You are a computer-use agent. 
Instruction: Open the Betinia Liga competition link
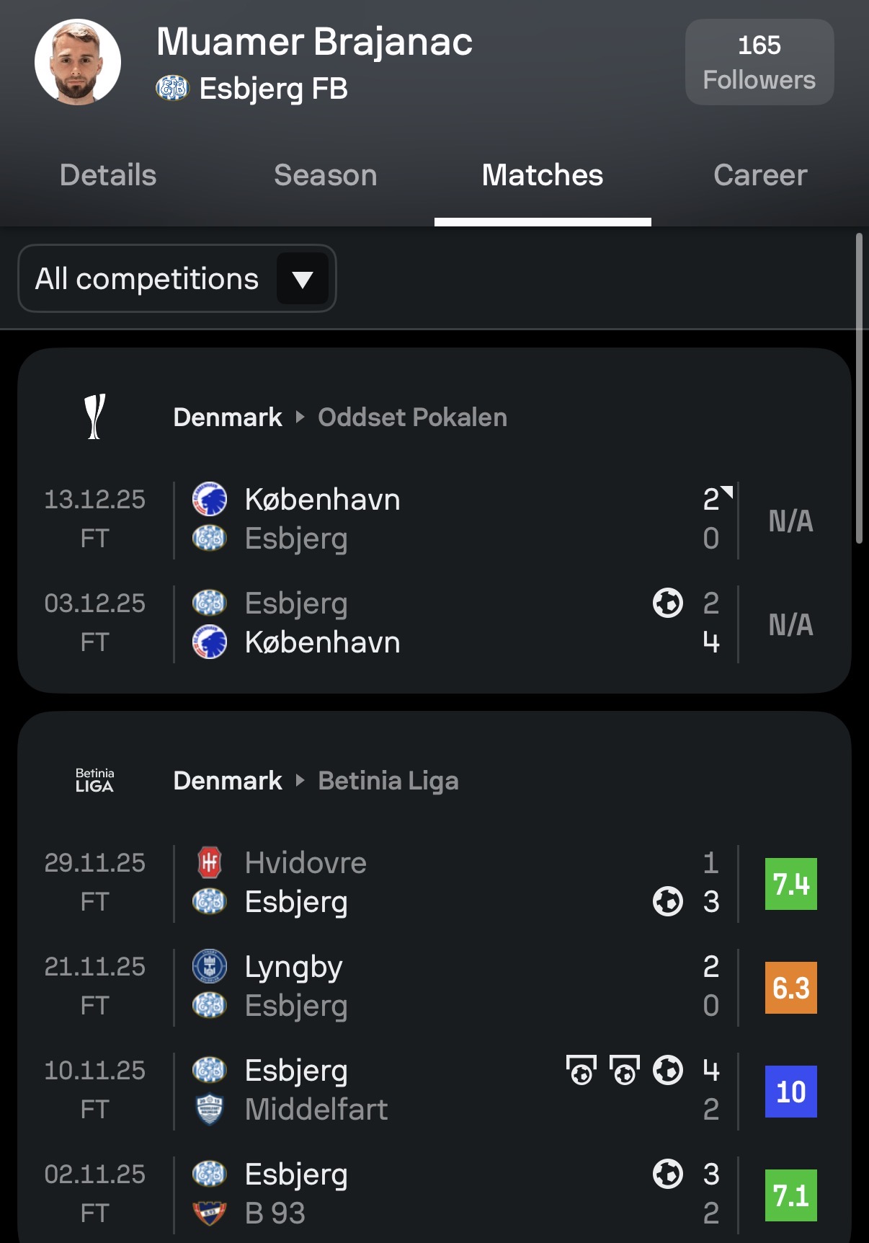388,780
